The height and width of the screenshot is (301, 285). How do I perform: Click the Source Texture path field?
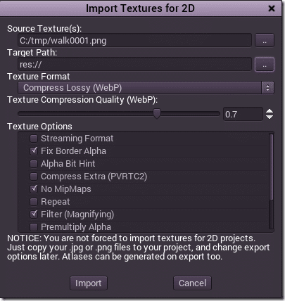coord(135,41)
